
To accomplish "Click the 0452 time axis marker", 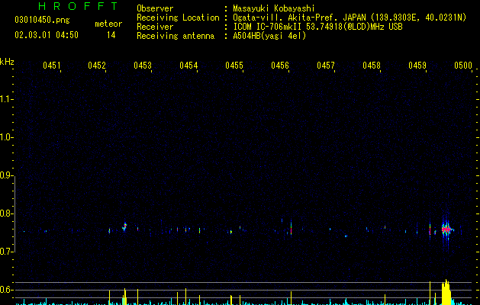I will 97,66.
